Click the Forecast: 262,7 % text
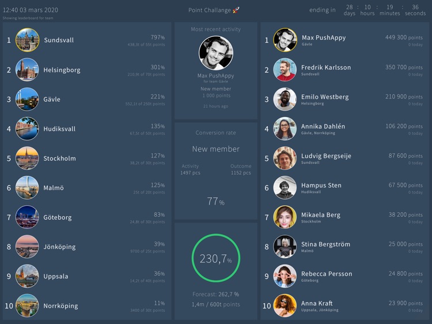Viewport: 432px width, 324px height. (x=216, y=294)
